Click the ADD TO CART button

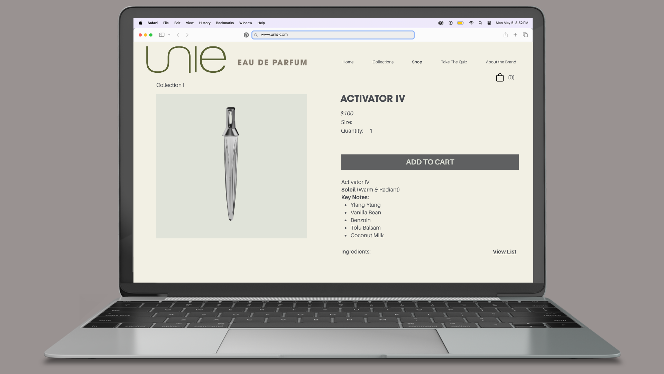point(430,162)
